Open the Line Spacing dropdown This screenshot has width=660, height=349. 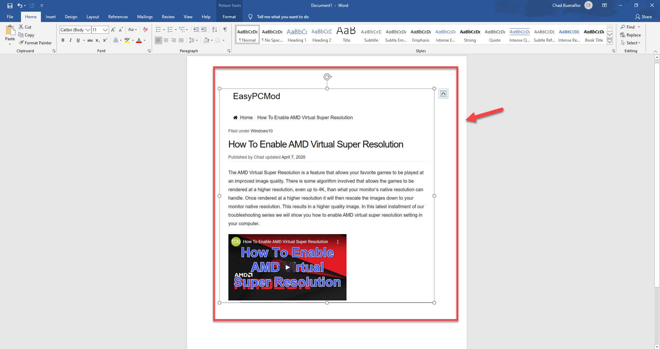point(193,40)
